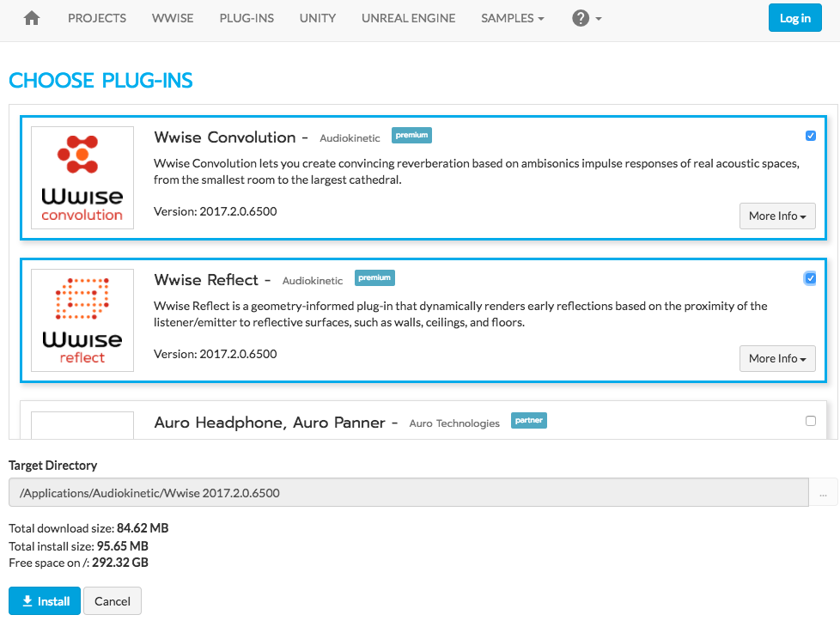Click the Wwise Reflect title
The width and height of the screenshot is (840, 621).
[x=206, y=280]
